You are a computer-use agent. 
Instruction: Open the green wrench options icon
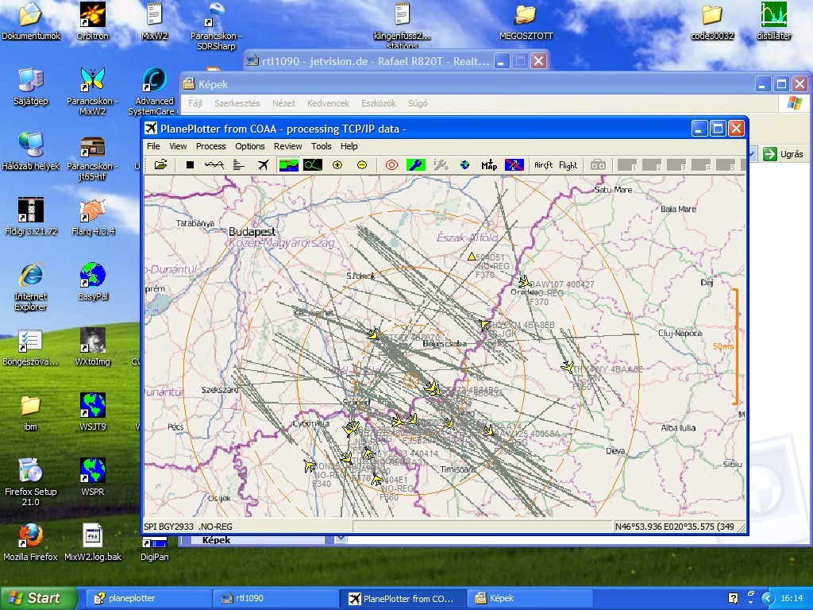coord(416,165)
